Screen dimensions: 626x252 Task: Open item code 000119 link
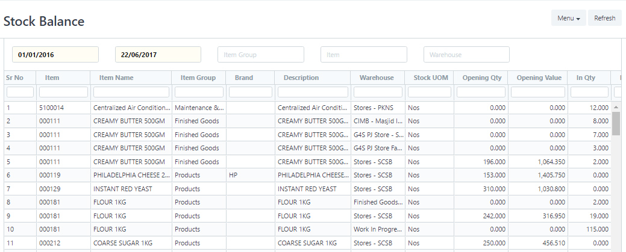[x=48, y=175]
